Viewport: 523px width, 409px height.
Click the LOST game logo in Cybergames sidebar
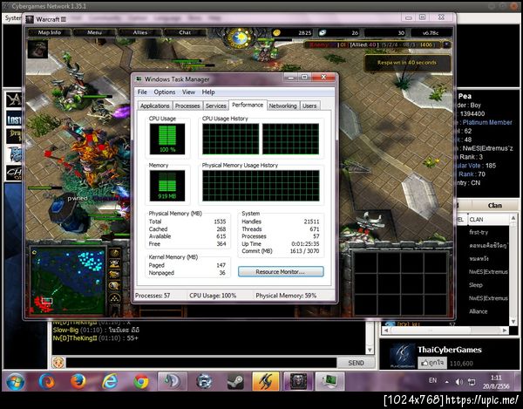pos(14,119)
